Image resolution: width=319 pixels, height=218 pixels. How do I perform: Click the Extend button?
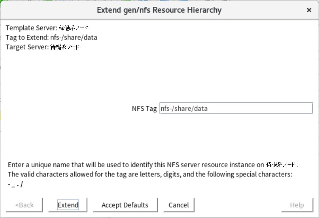pyautogui.click(x=68, y=205)
